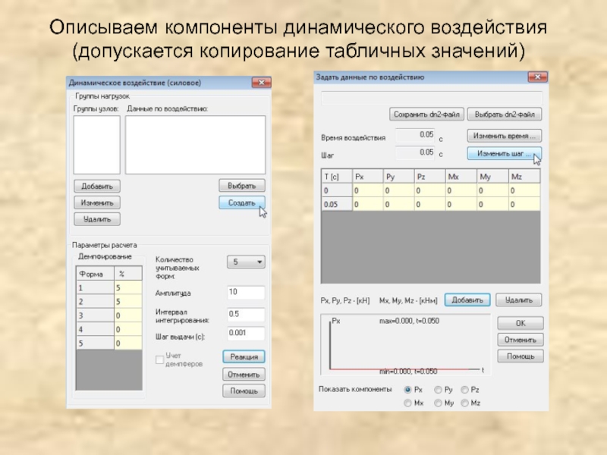Screen dimensions: 607x455
Task: Close the Задать данные по воздействию dialog
Action: 537,77
